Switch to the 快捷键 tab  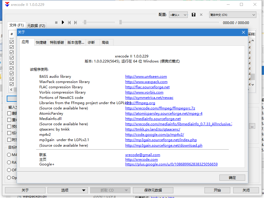click(41, 43)
